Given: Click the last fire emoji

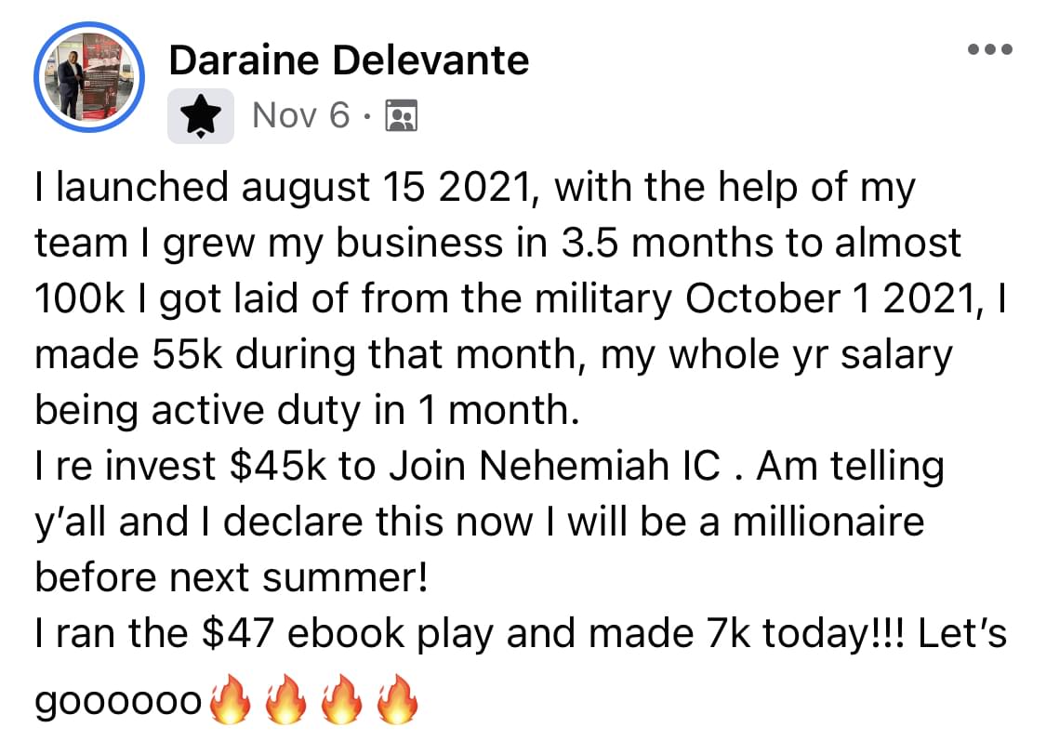Looking at the screenshot, I should point(398,698).
